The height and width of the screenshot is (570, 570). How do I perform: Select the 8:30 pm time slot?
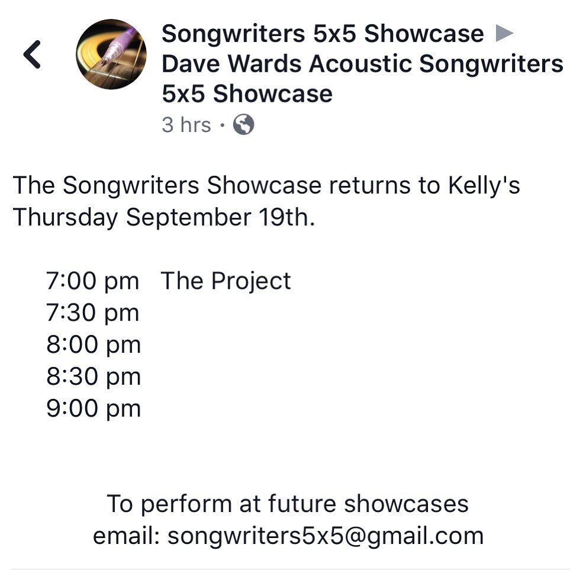coord(93,377)
